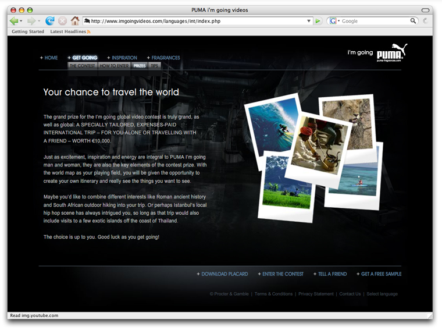Open the Inspiration menu item
The width and height of the screenshot is (442, 330).
[x=124, y=58]
